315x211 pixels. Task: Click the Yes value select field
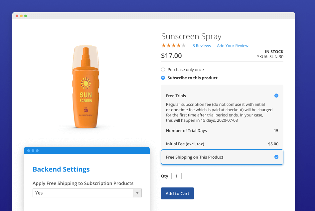coord(83,193)
